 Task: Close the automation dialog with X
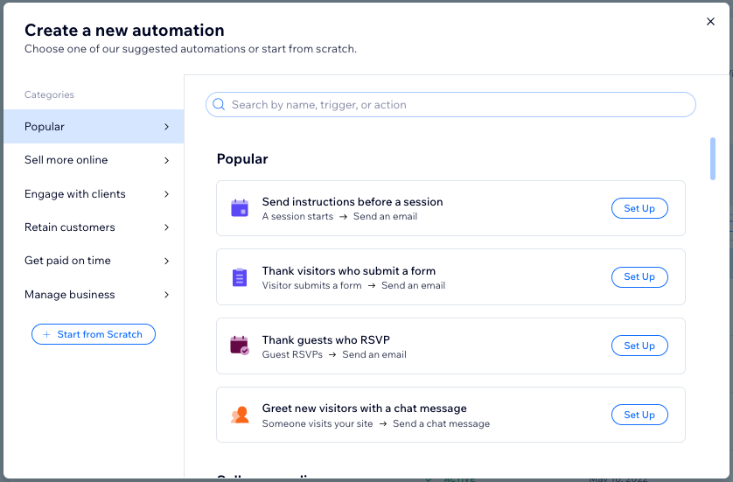[x=710, y=22]
